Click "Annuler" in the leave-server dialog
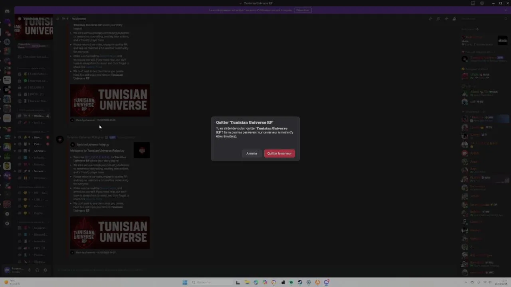 (252, 153)
